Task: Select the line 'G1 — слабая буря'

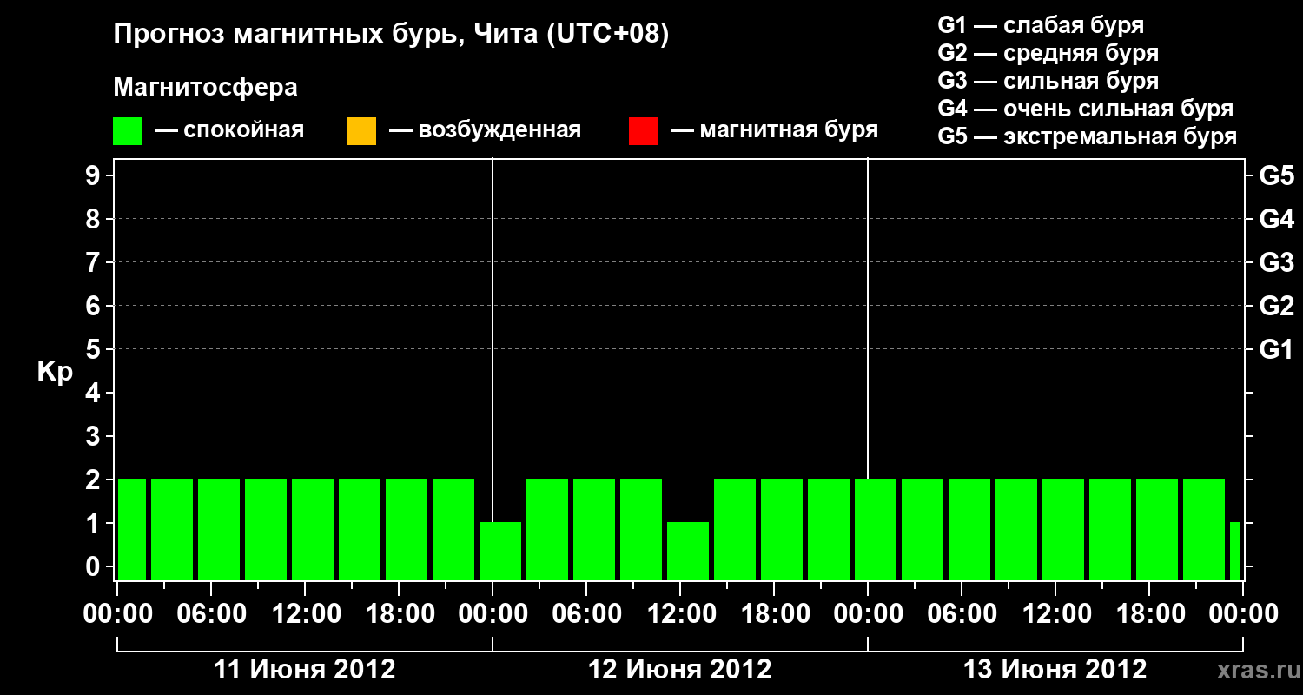Action: tap(1041, 25)
